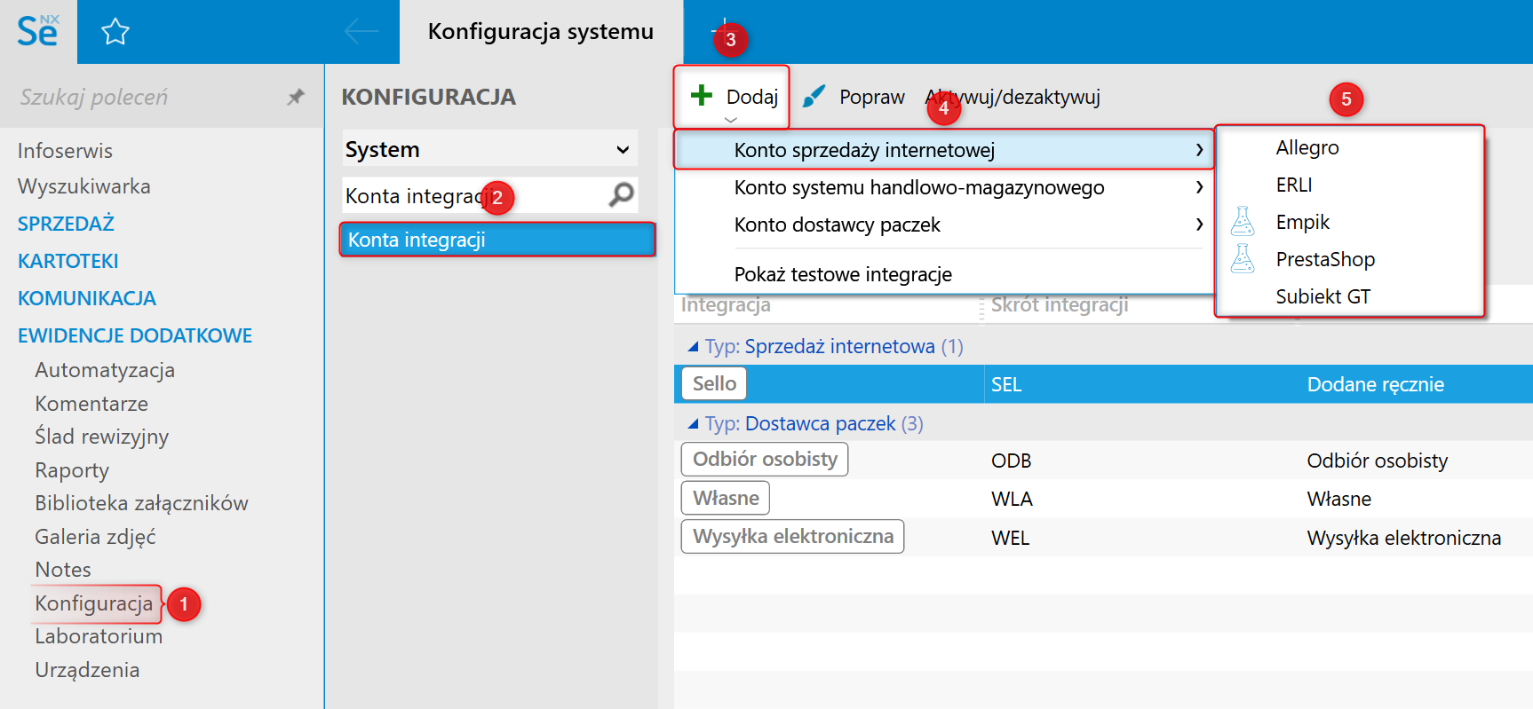Screen dimensions: 1533x709
Task: Select Allegro from the submenu
Action: pos(1307,147)
